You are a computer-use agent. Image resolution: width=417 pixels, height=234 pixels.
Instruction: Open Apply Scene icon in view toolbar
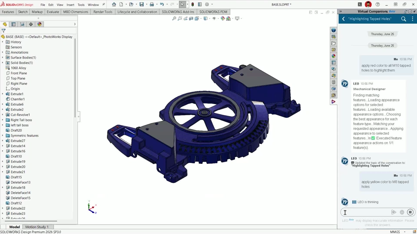[228, 19]
